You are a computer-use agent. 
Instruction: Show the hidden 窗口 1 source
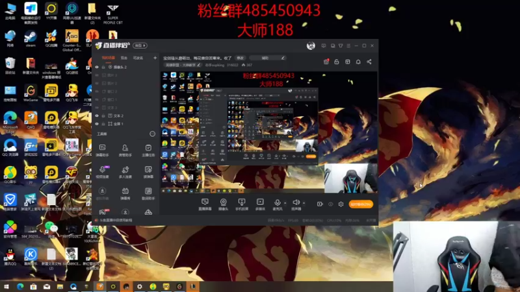[97, 100]
